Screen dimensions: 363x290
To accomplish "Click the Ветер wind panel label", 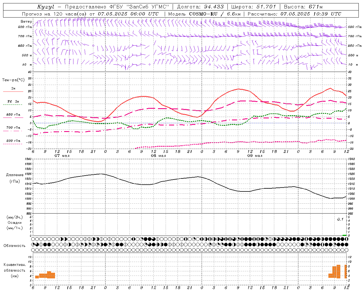I will click(26, 22).
